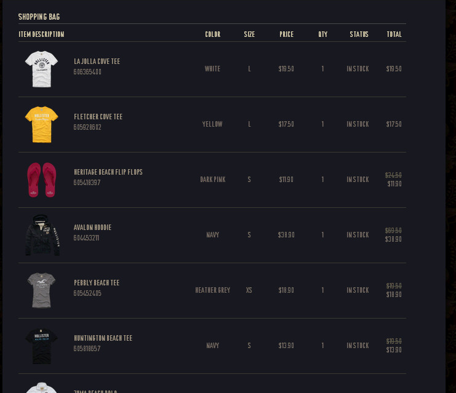This screenshot has width=456, height=393.
Task: Open the black Huntington Beach Tee thumbnail
Action: coord(41,345)
